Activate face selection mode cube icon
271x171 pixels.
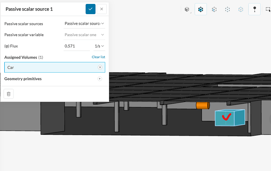(x=214, y=9)
